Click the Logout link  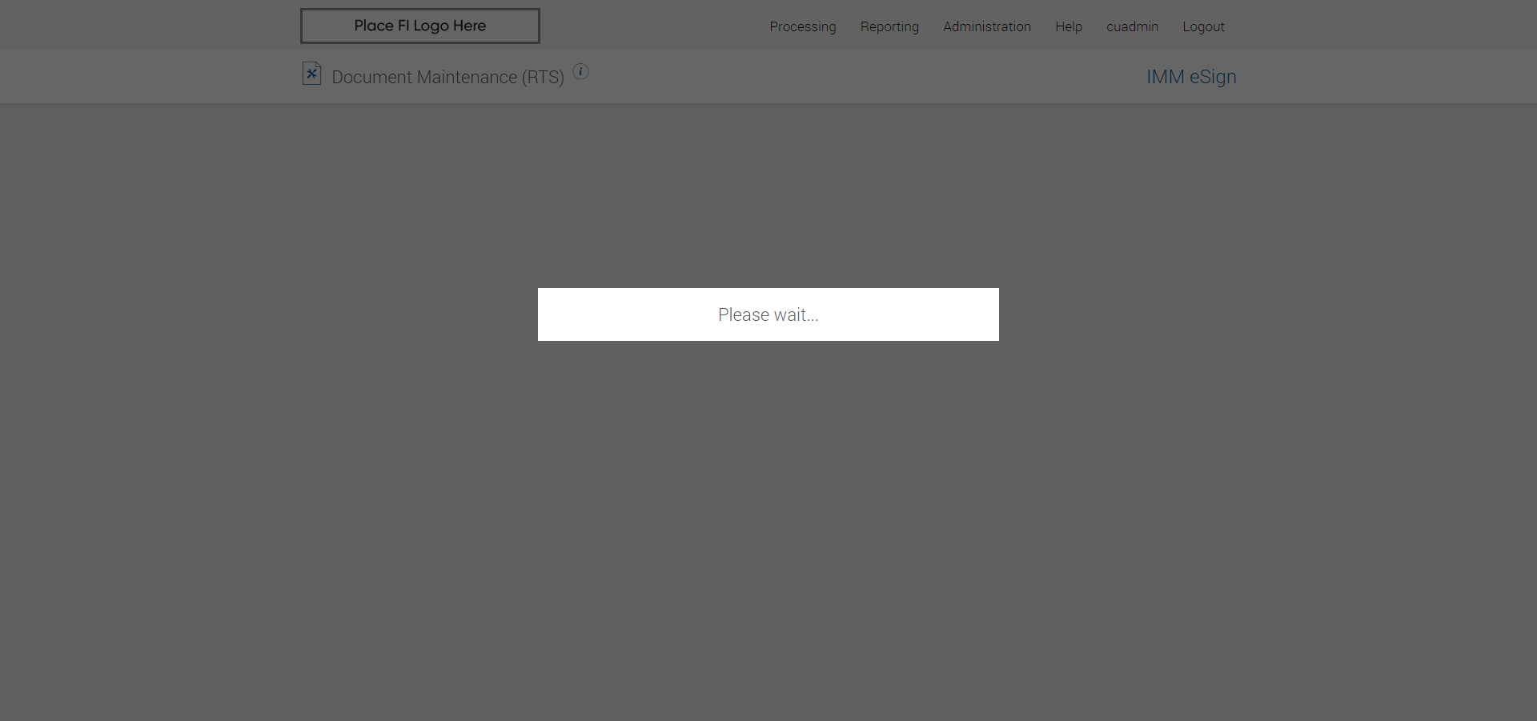[x=1203, y=26]
